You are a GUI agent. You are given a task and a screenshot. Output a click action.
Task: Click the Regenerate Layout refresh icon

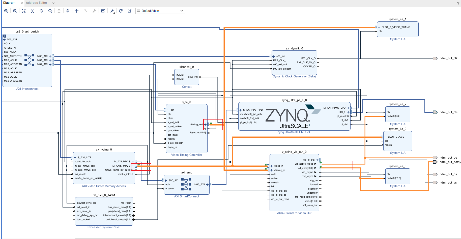(121, 11)
